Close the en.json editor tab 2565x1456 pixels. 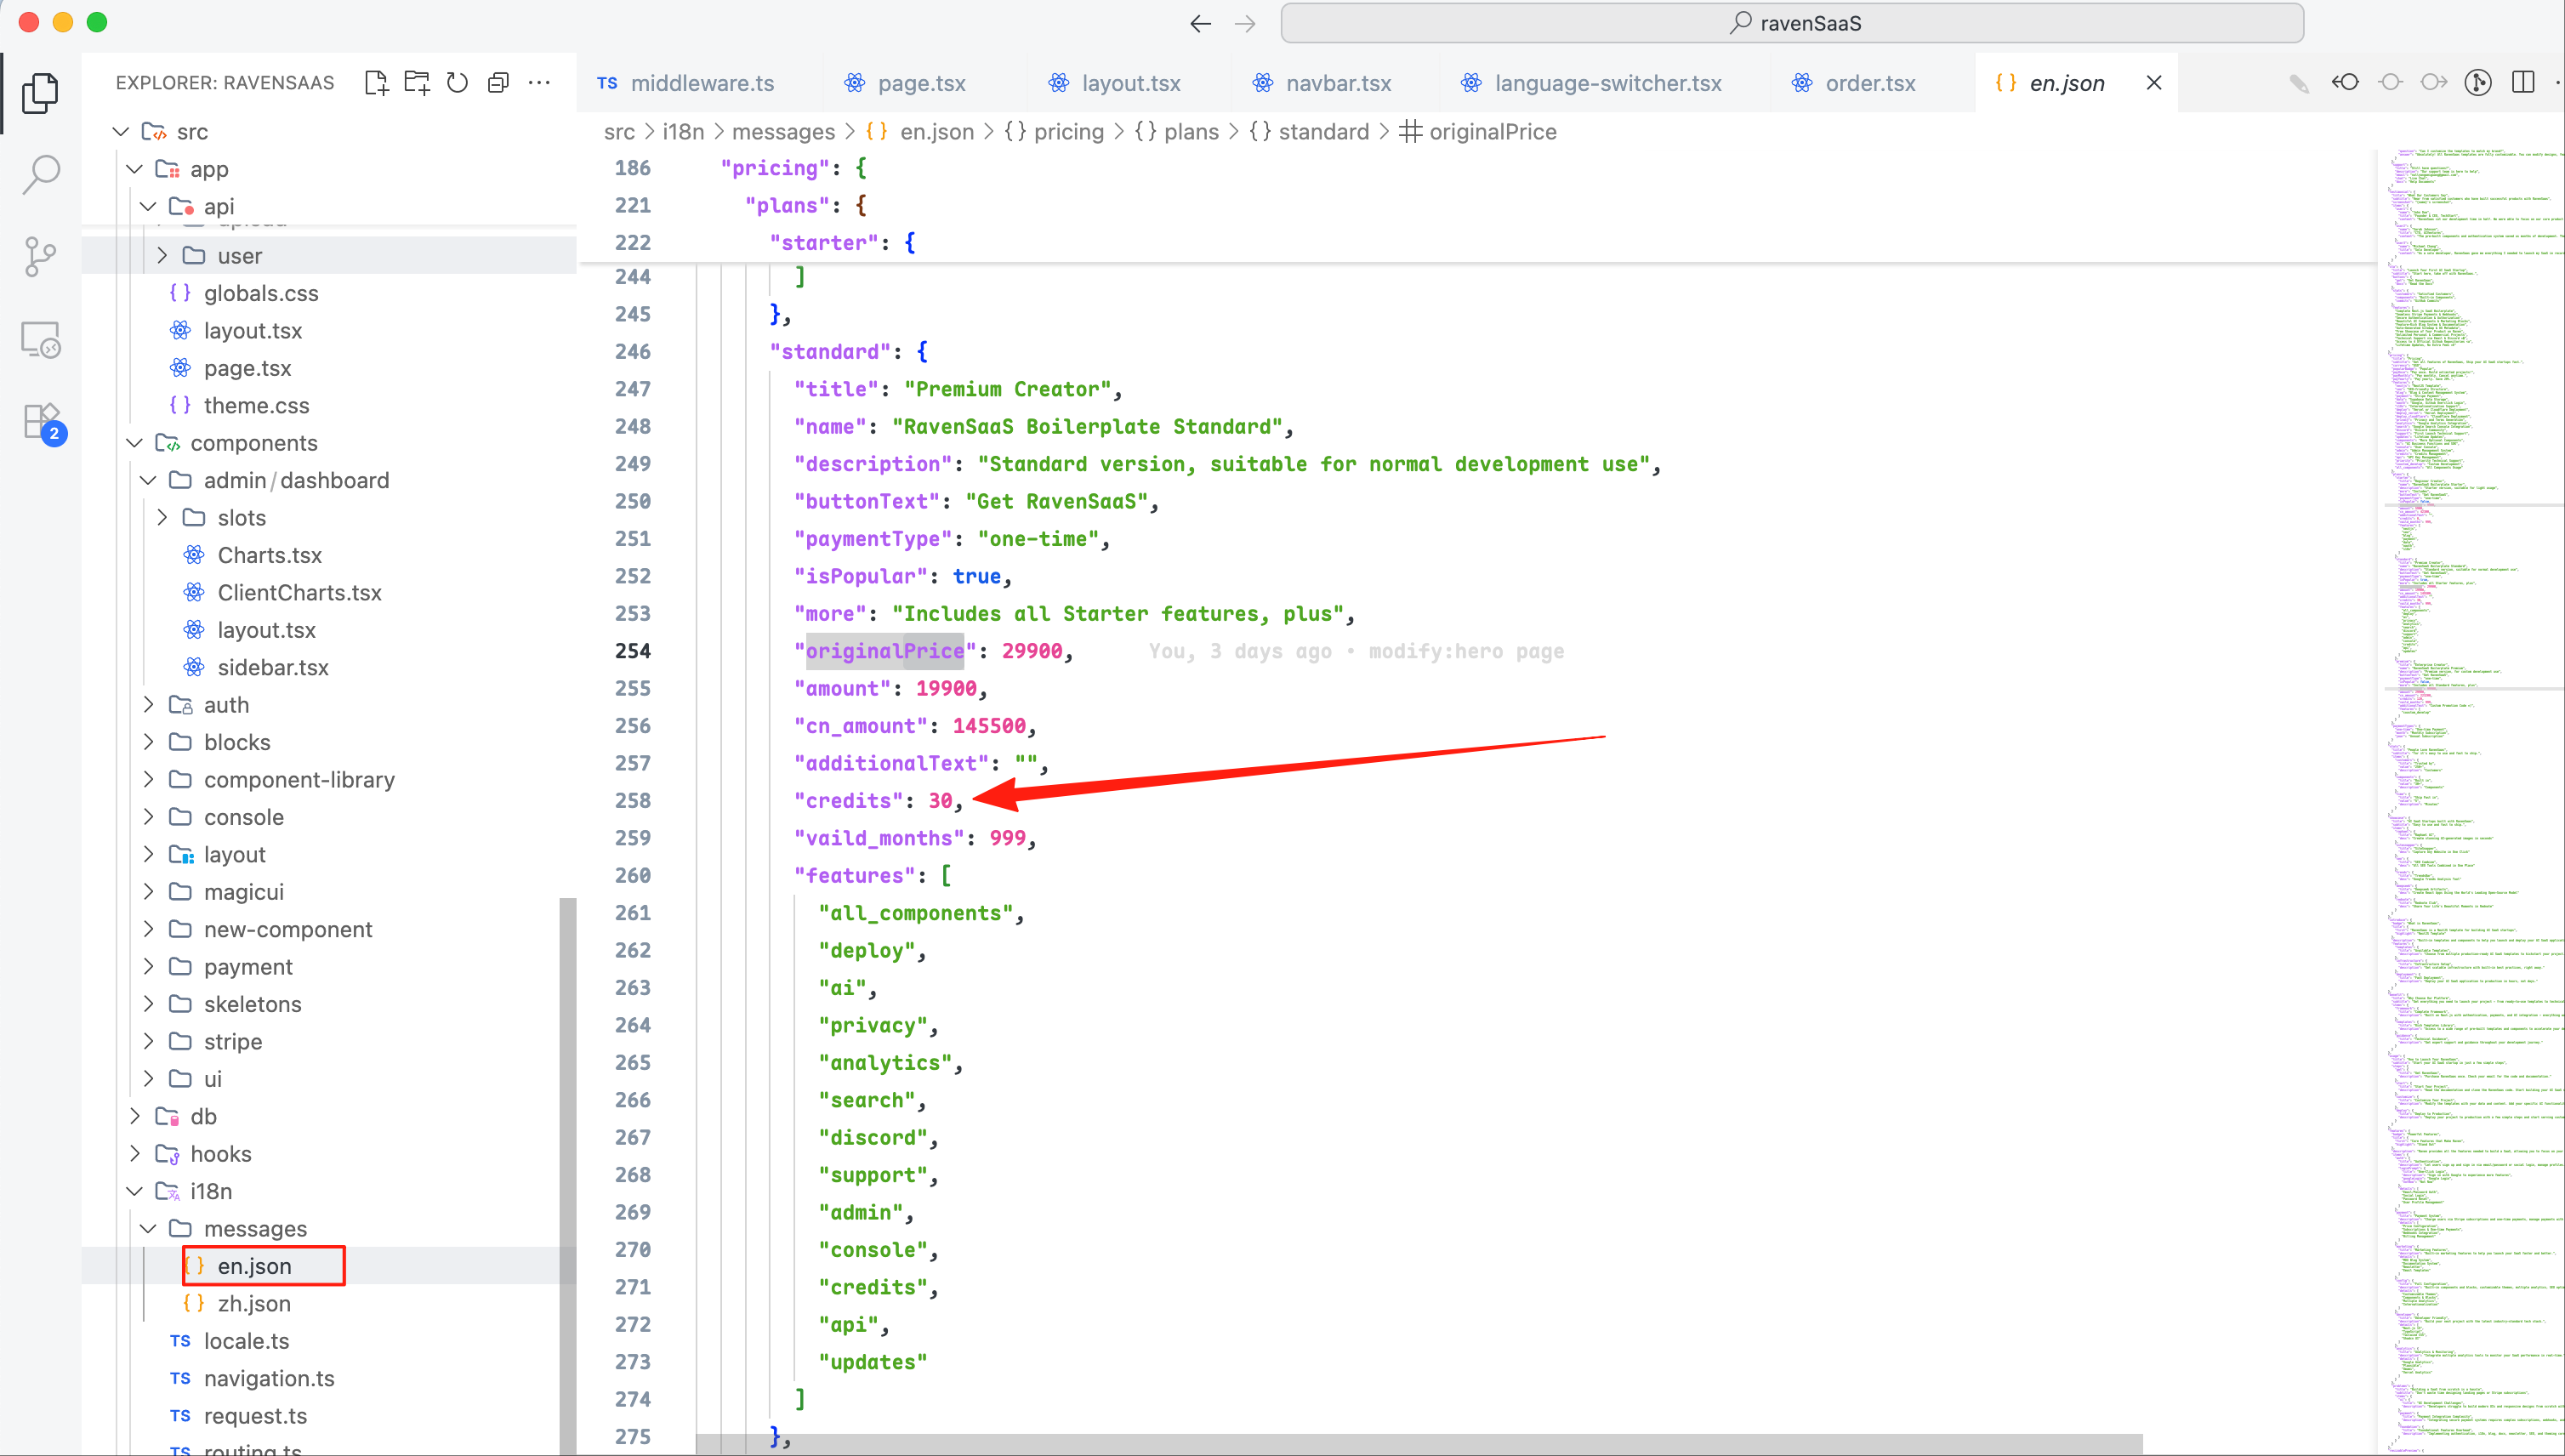pyautogui.click(x=2154, y=83)
